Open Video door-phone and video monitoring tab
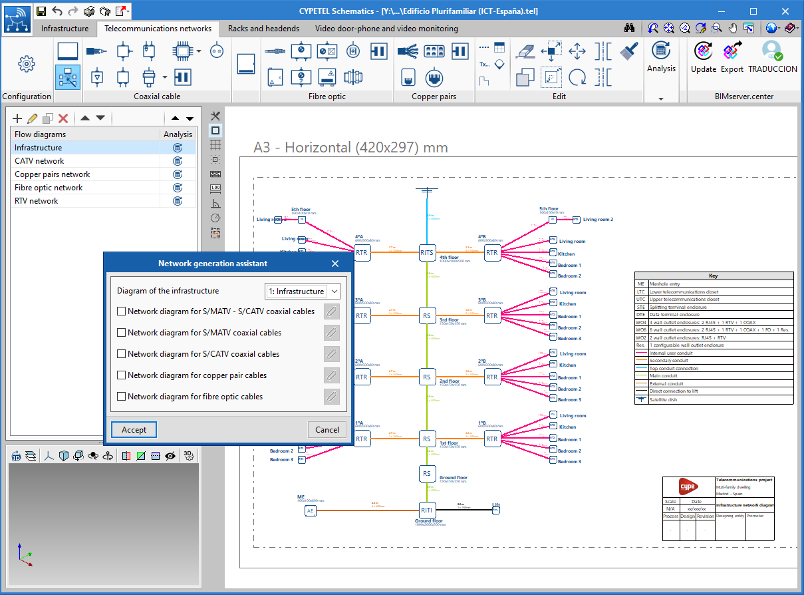 (x=386, y=29)
